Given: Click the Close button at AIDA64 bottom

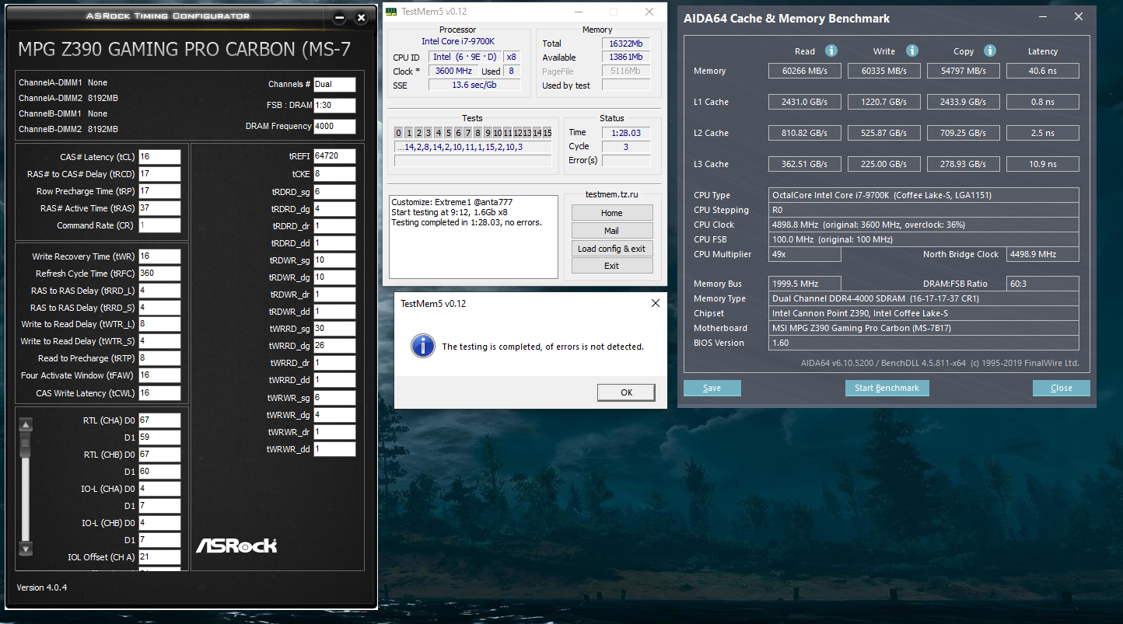Looking at the screenshot, I should [1061, 388].
